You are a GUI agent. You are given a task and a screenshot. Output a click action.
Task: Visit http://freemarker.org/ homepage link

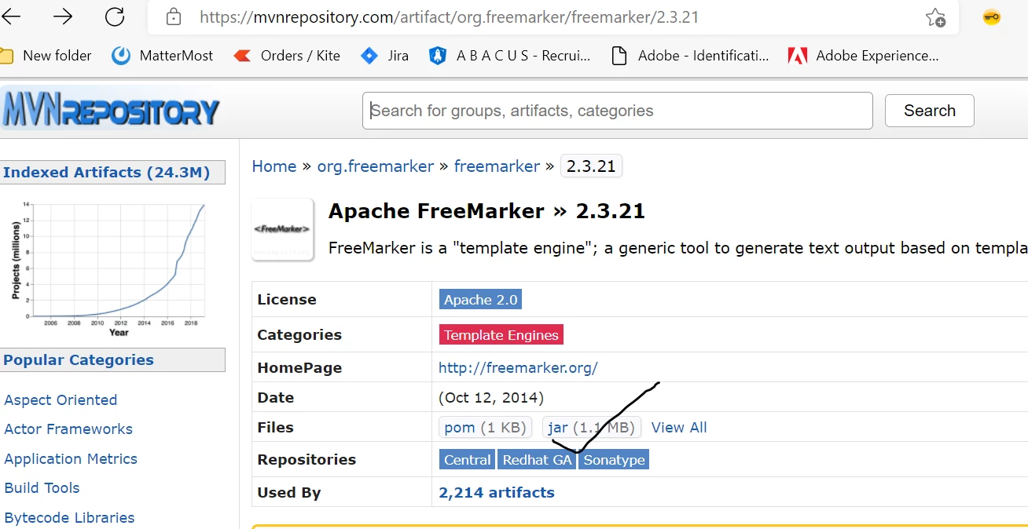(518, 367)
